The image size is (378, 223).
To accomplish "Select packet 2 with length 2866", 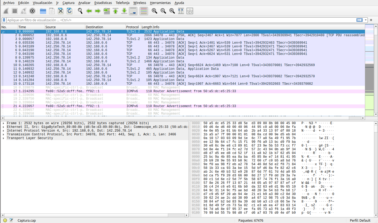I will [x=183, y=35].
